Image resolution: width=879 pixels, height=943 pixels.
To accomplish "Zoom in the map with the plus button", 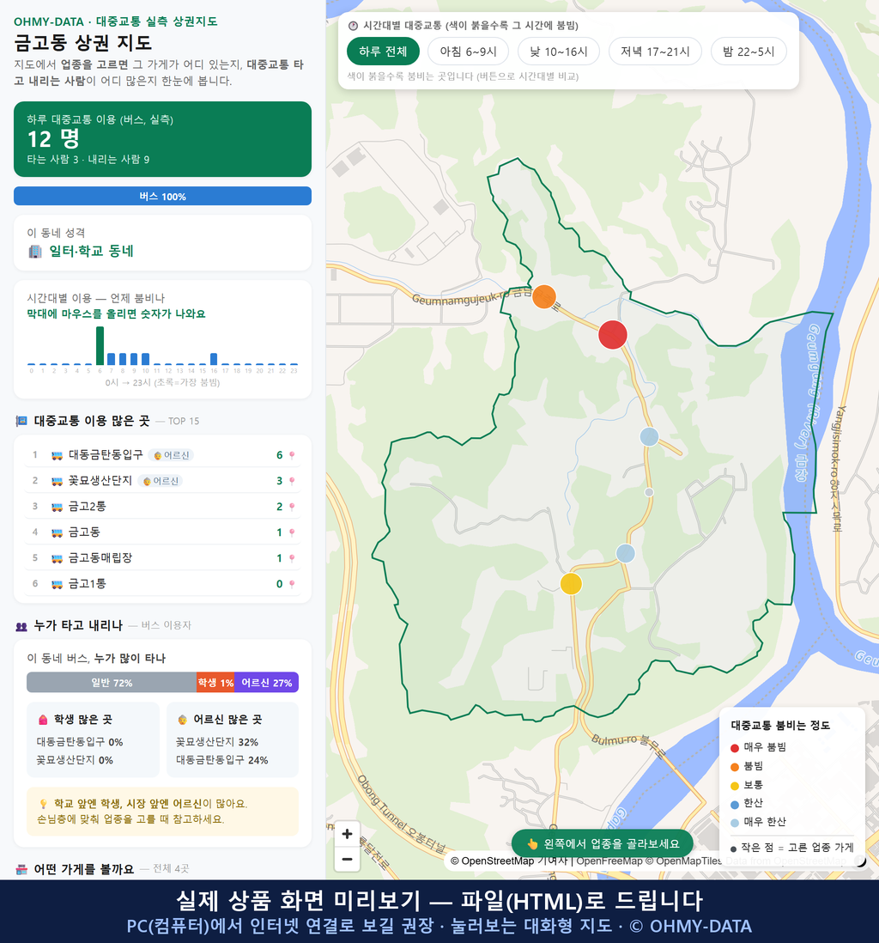I will point(347,834).
